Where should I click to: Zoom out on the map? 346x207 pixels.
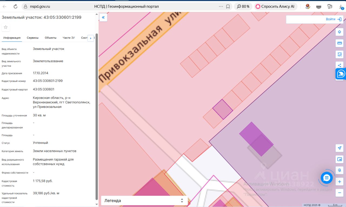(x=340, y=193)
